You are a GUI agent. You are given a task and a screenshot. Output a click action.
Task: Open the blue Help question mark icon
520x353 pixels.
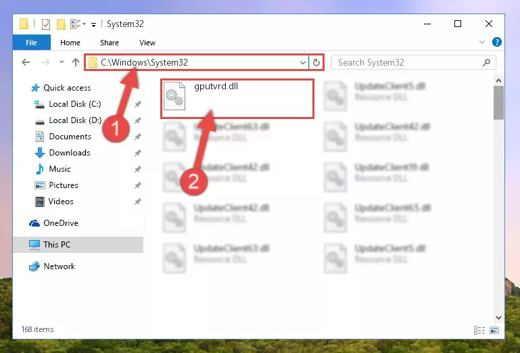tap(497, 42)
